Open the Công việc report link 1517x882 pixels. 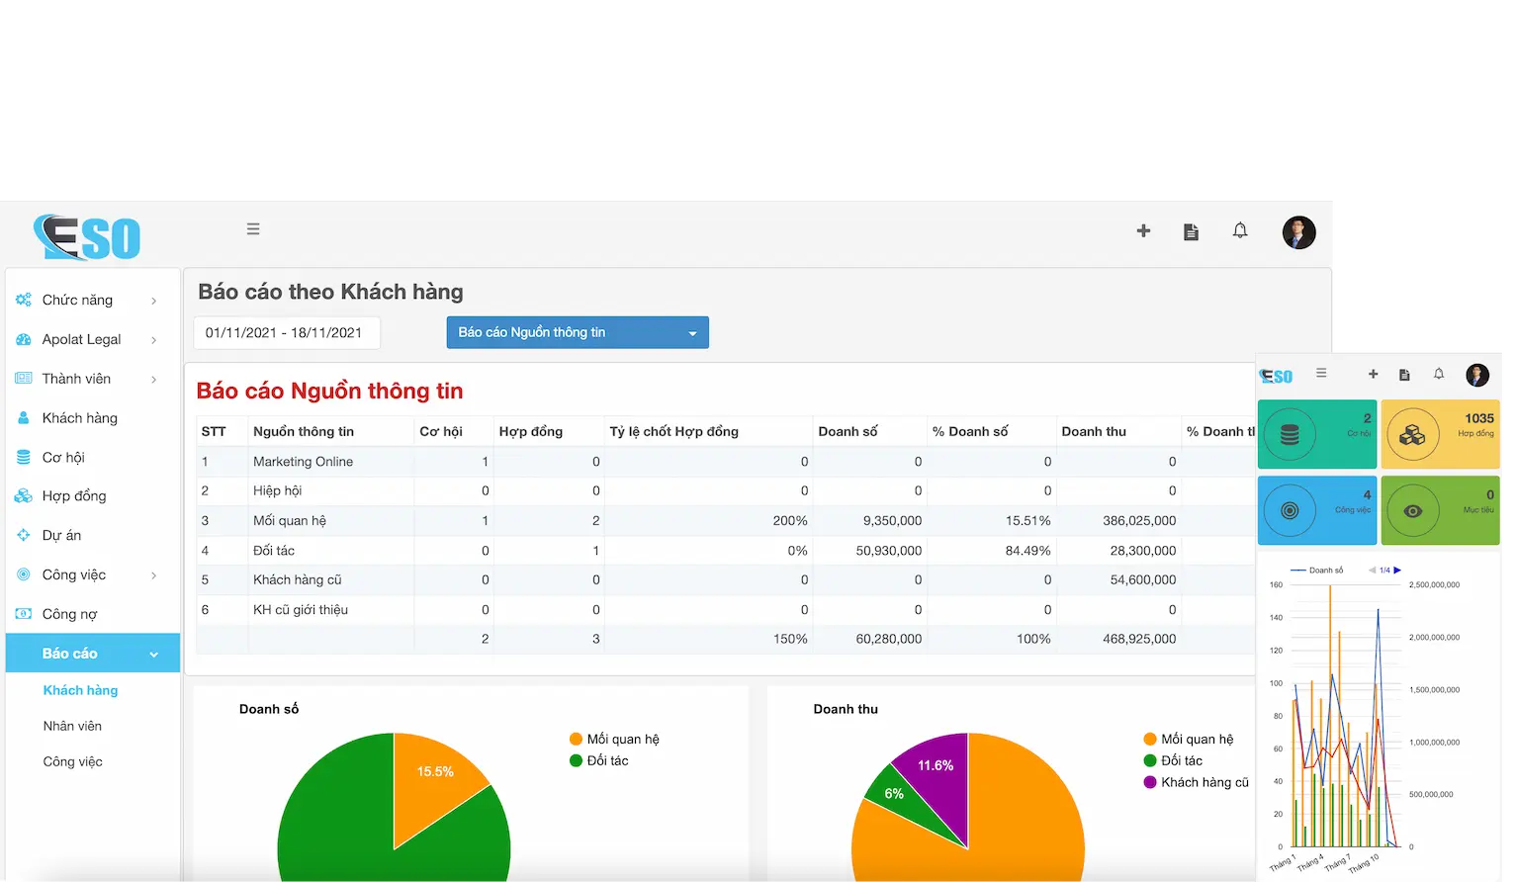tap(72, 761)
